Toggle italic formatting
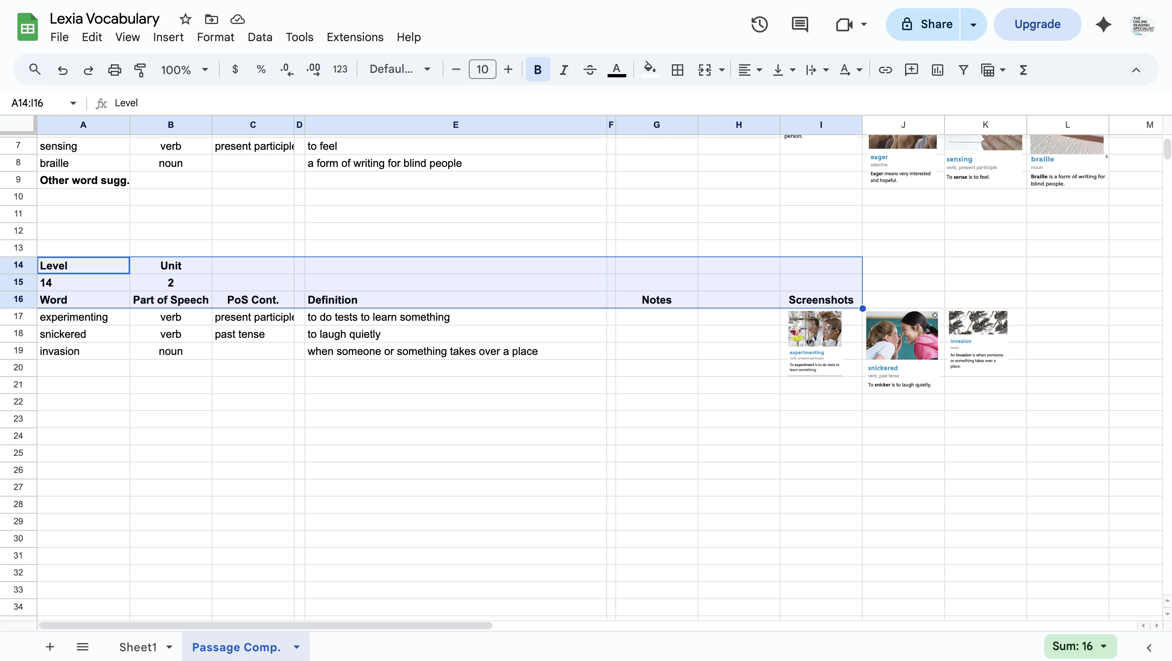 [x=563, y=70]
